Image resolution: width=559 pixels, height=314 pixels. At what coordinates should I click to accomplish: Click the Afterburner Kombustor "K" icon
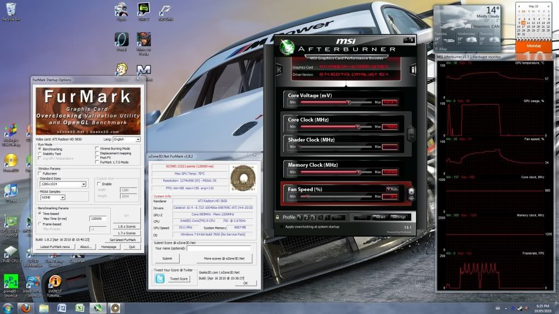279,69
